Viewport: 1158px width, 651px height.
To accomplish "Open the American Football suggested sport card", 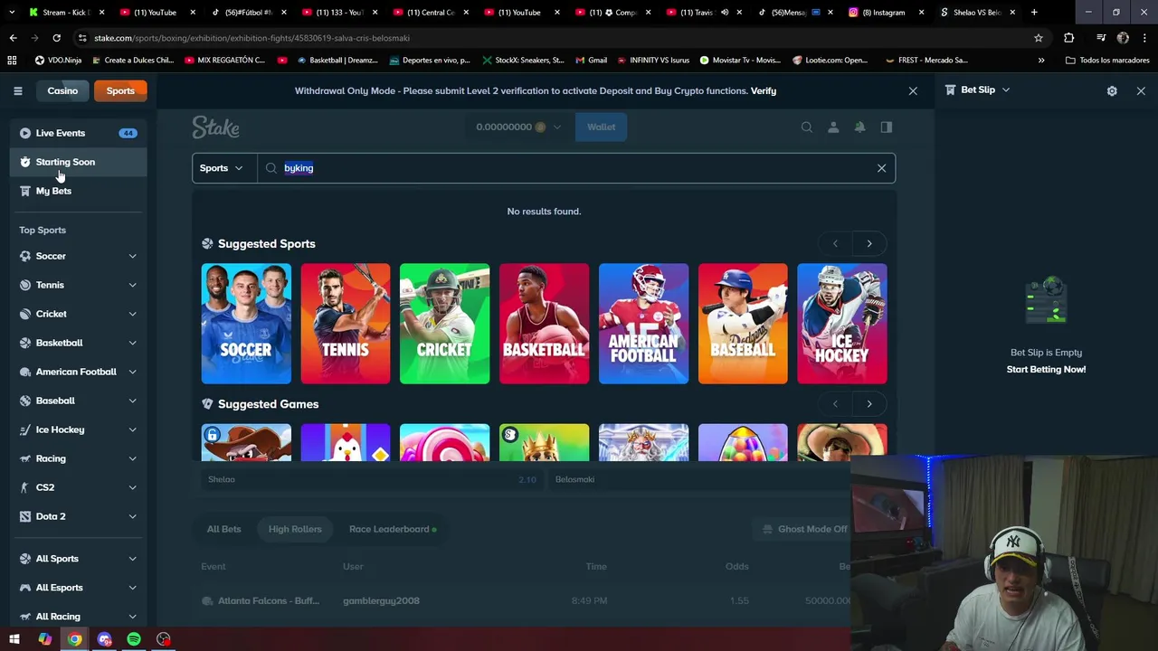I will [x=643, y=324].
